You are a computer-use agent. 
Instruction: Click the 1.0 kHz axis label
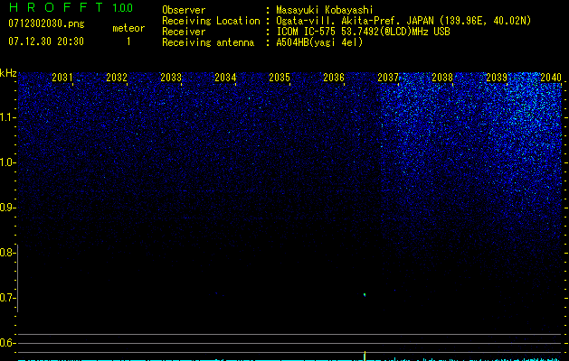[x=7, y=162]
